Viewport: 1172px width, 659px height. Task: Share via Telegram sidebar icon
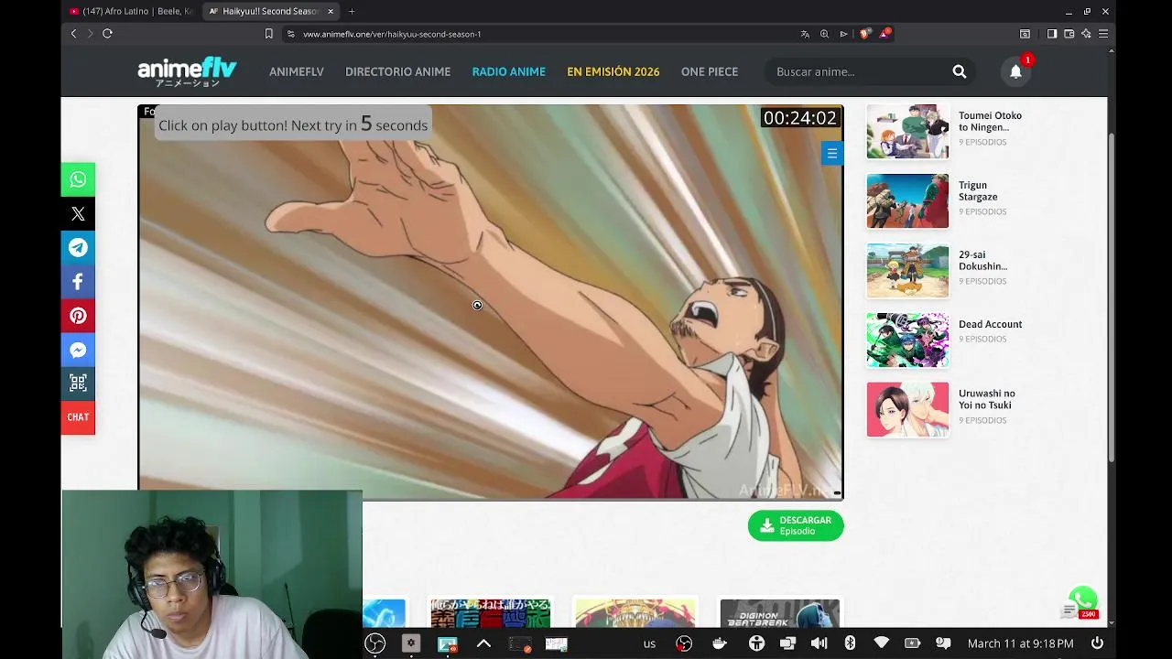[x=78, y=248]
